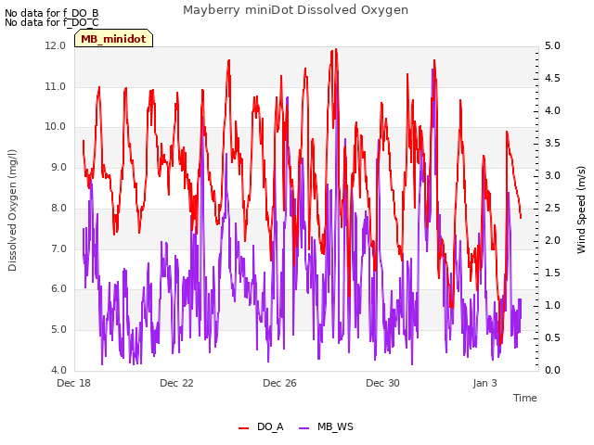Click the 8.0 left axis value
This screenshot has width=594, height=445.
pyautogui.click(x=58, y=208)
